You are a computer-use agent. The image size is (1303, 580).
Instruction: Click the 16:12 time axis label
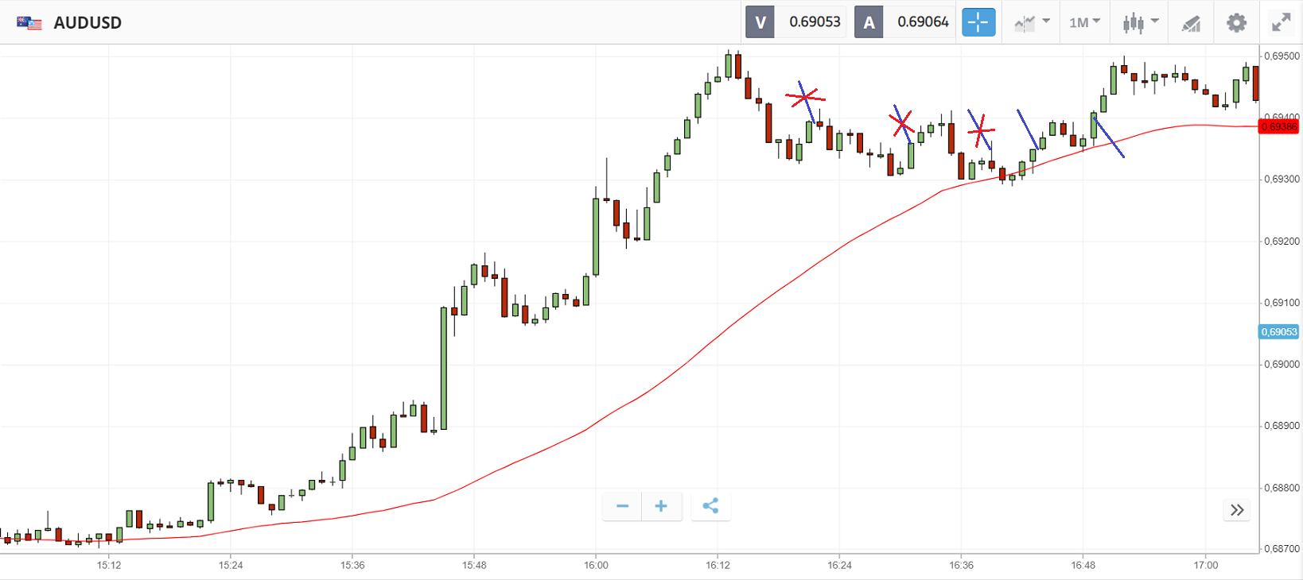click(718, 565)
